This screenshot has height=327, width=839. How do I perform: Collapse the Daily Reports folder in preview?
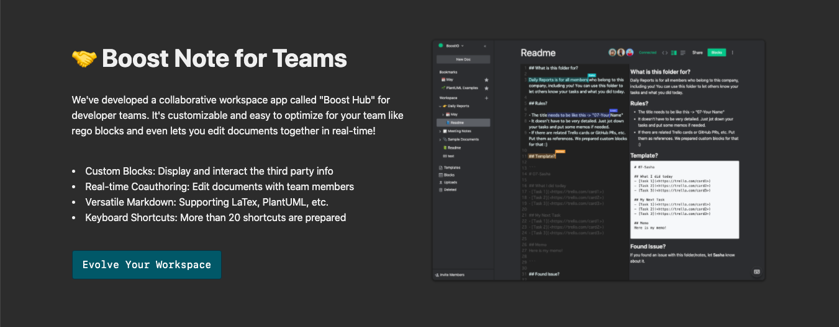pyautogui.click(x=440, y=107)
